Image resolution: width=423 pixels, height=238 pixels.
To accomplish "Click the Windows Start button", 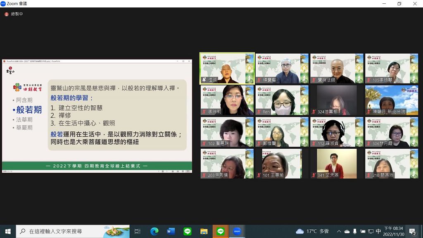I will click(8, 231).
